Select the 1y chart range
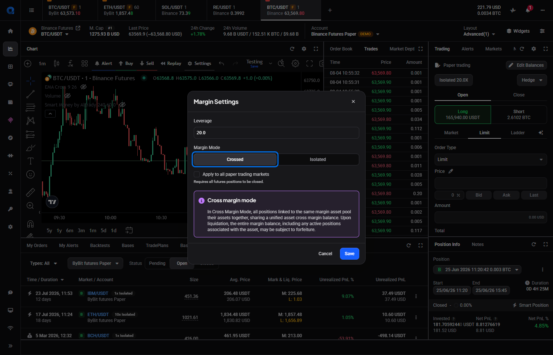The height and width of the screenshot is (355, 553). click(x=59, y=230)
